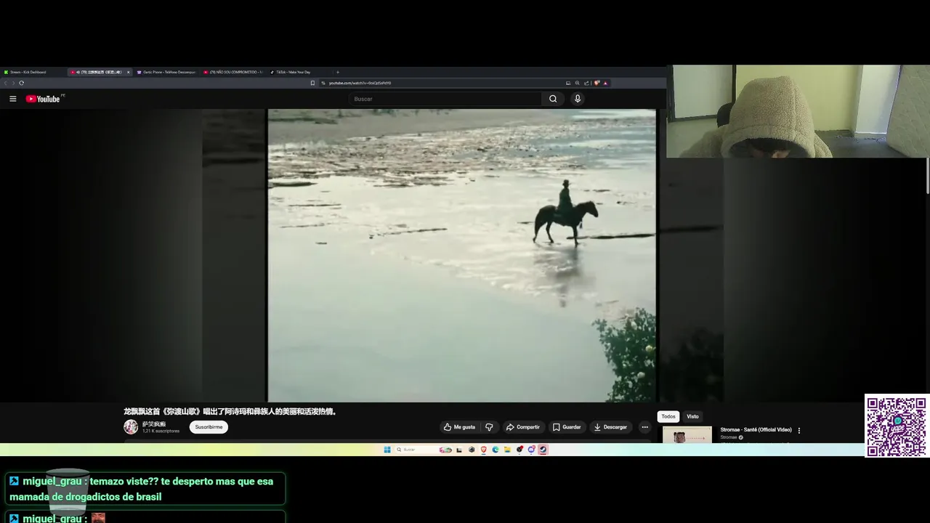
Task: Pause the video by clicking the player
Action: 461,255
